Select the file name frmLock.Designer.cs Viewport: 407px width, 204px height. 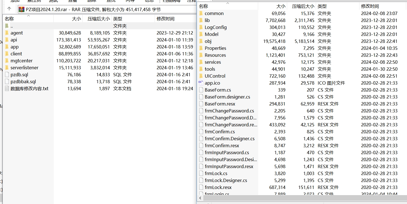pos(226,180)
